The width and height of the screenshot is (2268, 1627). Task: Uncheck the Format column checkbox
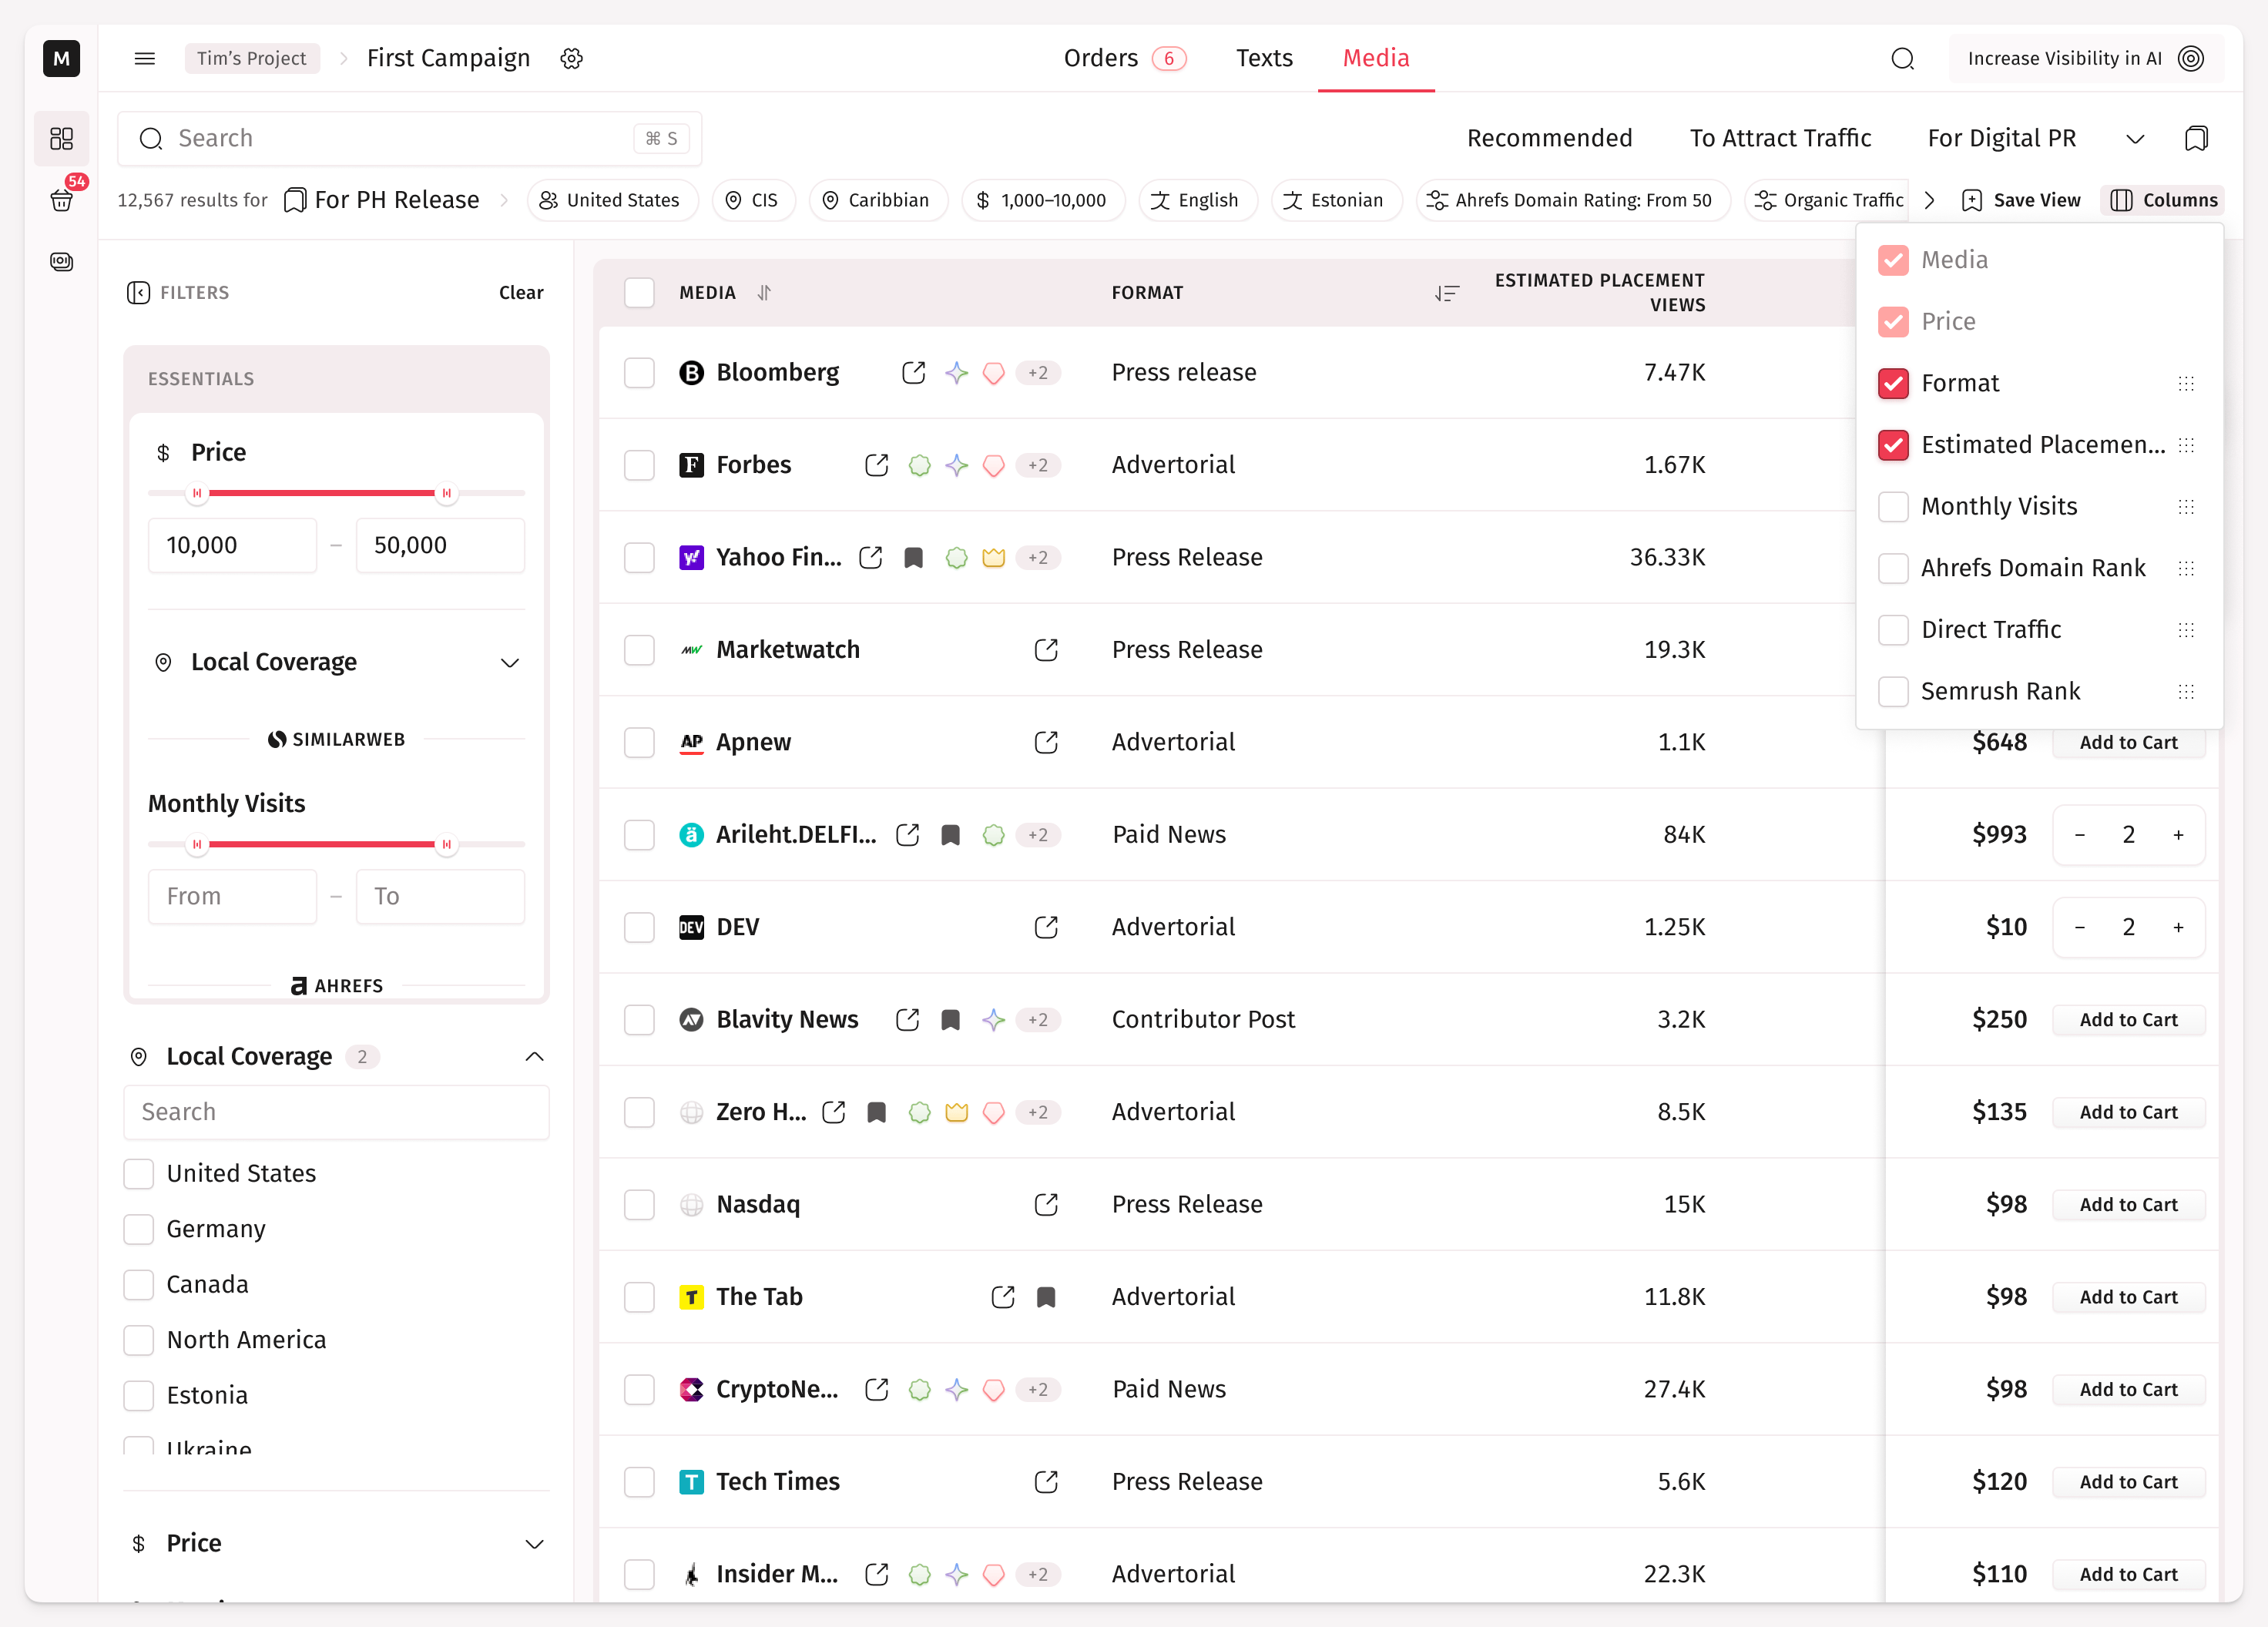tap(1893, 383)
